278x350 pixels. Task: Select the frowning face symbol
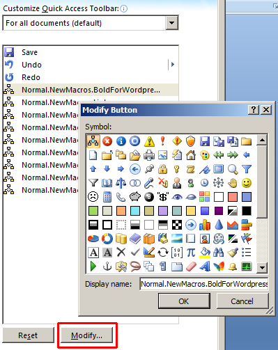click(93, 197)
